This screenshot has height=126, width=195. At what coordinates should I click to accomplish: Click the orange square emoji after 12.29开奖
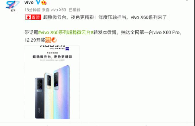[48, 40]
